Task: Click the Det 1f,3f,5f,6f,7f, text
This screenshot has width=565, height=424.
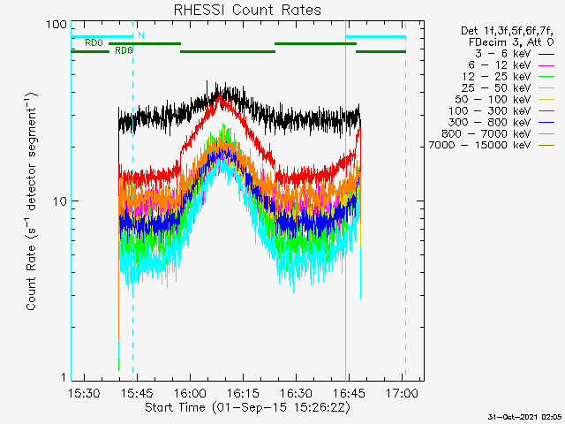Action: pos(507,31)
